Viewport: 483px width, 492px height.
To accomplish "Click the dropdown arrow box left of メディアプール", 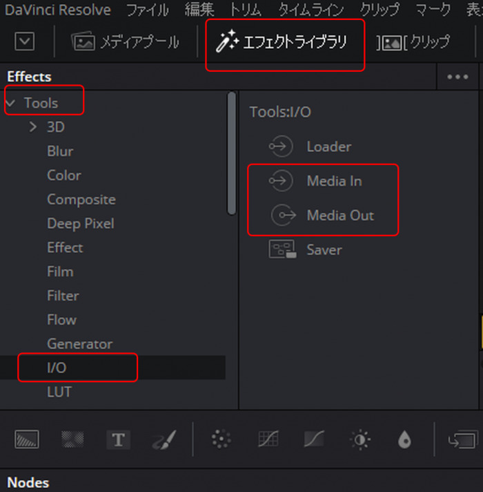I will (25, 41).
